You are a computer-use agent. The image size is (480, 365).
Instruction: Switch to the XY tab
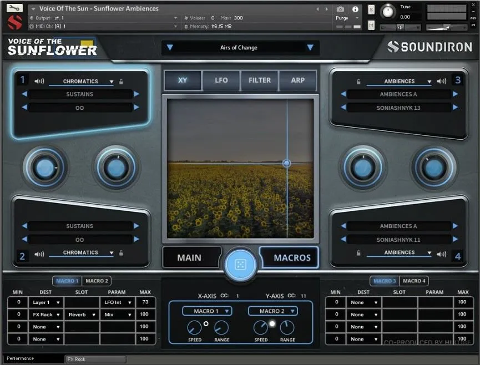tap(183, 80)
